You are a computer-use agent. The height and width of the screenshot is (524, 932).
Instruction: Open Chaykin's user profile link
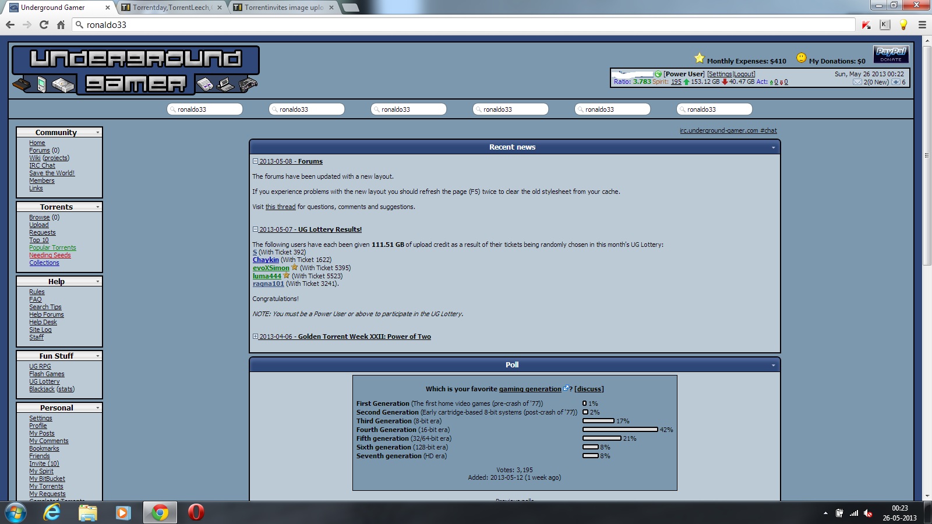tap(266, 260)
